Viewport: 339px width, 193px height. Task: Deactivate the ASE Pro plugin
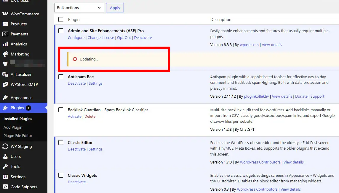(143, 38)
